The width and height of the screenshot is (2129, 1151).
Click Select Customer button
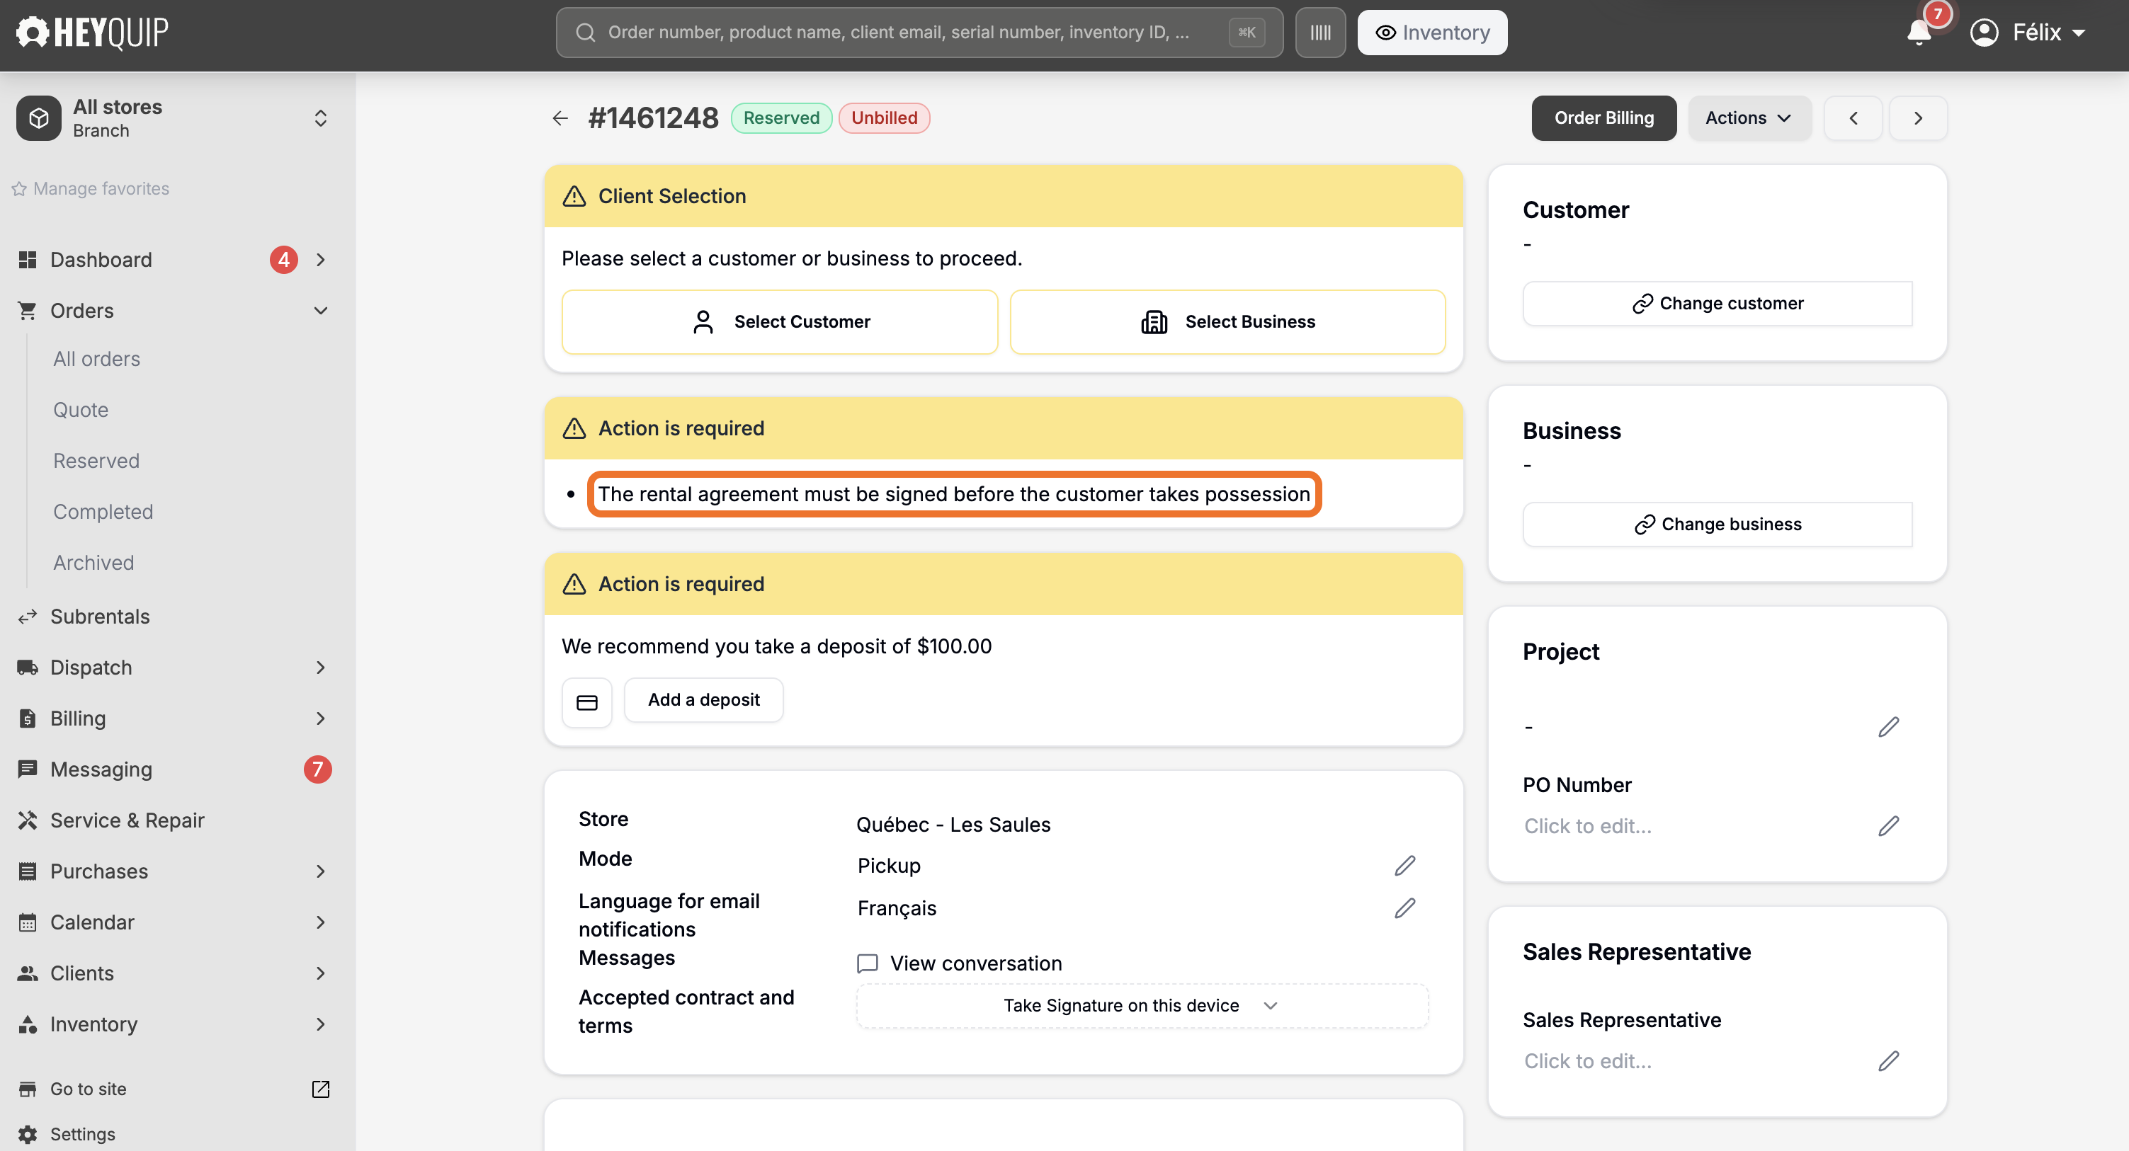point(779,321)
